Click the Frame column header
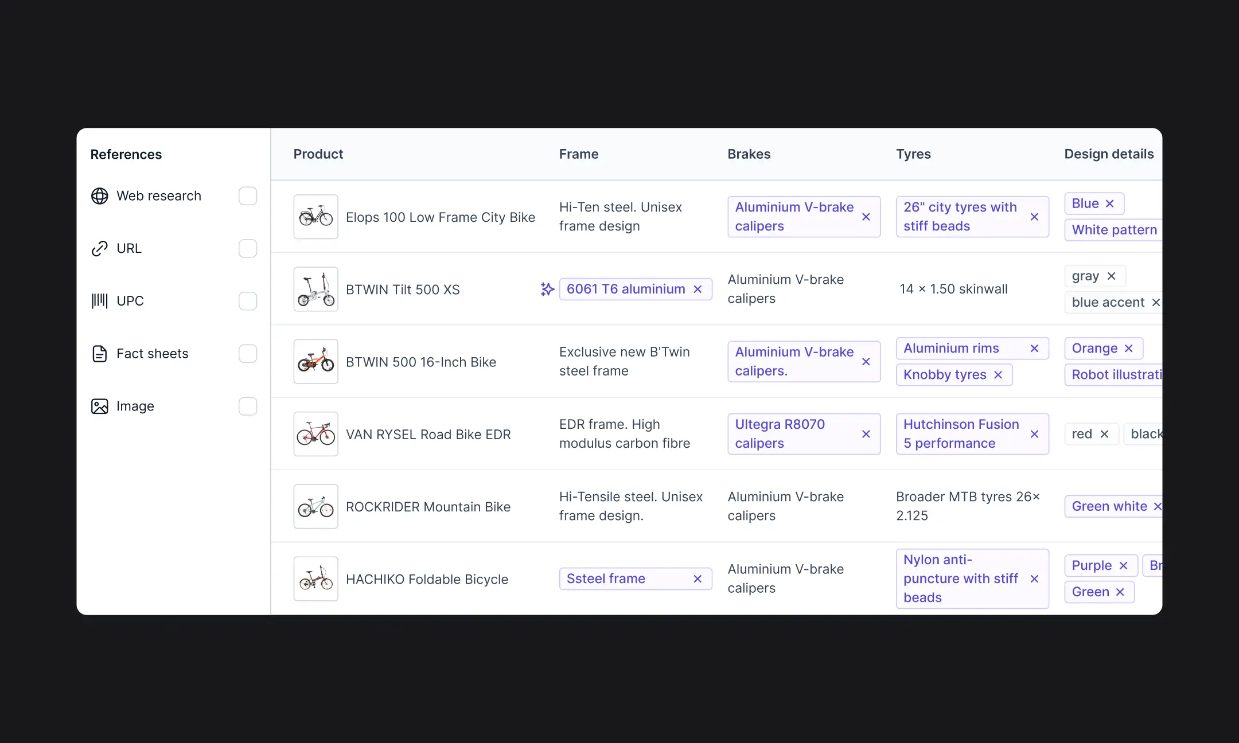 [579, 154]
